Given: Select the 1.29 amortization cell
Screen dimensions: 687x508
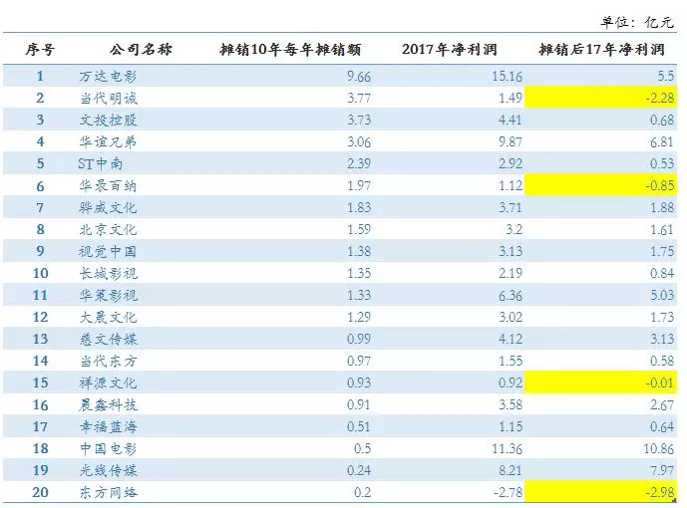Looking at the screenshot, I should 359,317.
